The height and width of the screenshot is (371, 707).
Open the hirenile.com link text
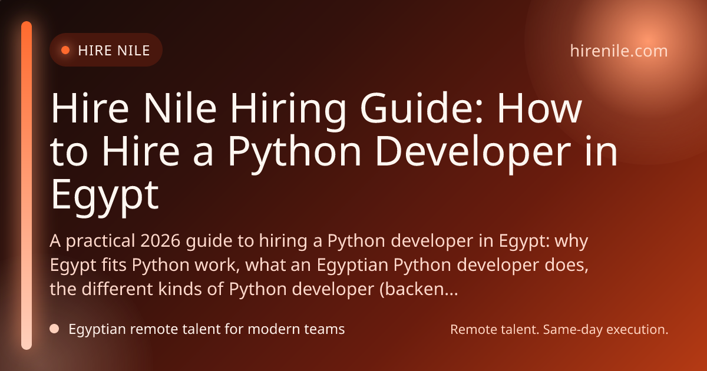(x=619, y=51)
